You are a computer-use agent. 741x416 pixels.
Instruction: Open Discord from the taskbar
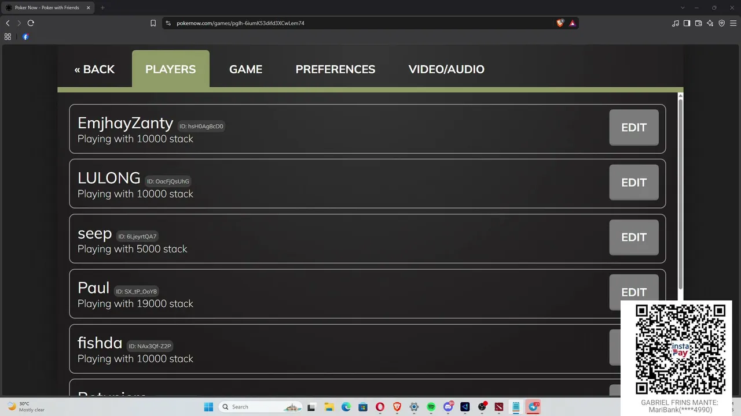pyautogui.click(x=448, y=407)
